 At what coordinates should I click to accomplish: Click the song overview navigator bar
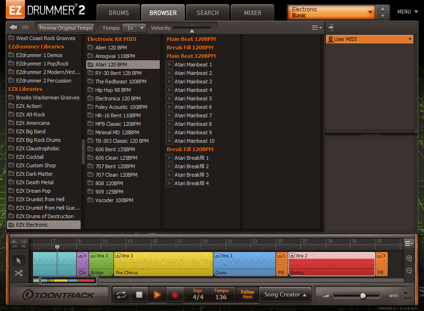(x=69, y=281)
